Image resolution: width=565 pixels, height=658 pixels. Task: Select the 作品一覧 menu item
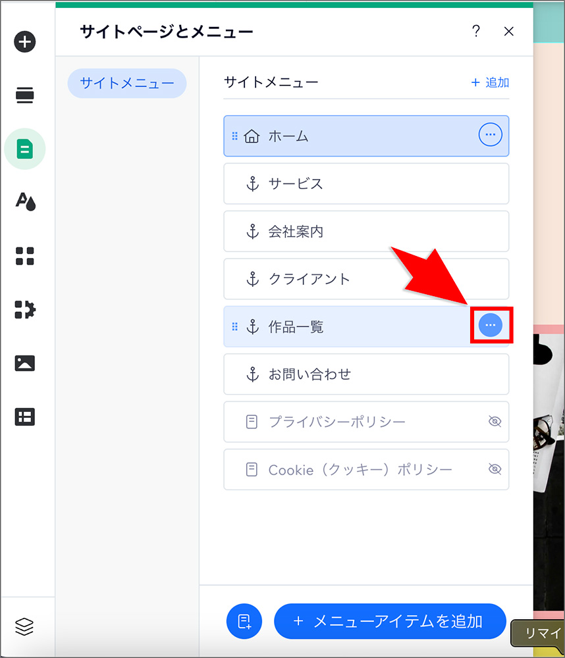(366, 326)
